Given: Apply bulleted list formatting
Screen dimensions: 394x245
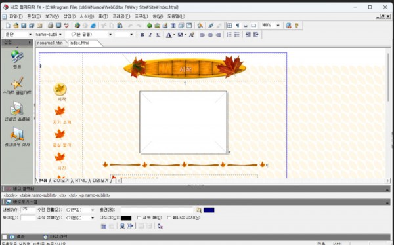Looking at the screenshot, I should coord(237,35).
